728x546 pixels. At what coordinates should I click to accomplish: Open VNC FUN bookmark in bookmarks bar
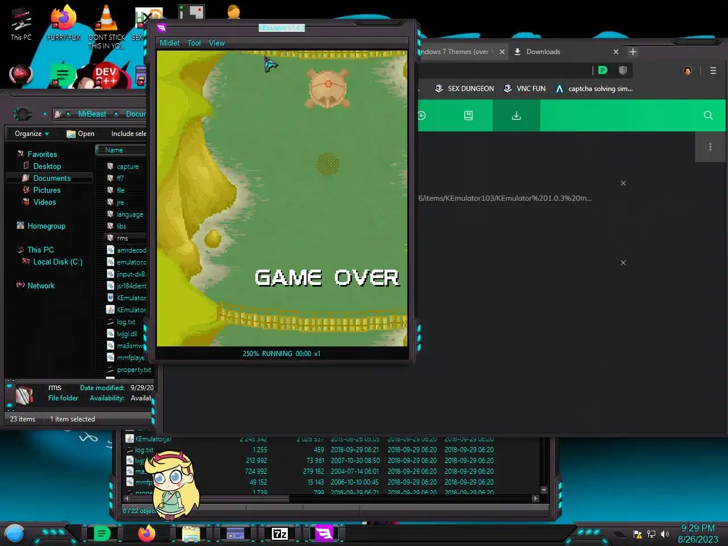tap(524, 89)
